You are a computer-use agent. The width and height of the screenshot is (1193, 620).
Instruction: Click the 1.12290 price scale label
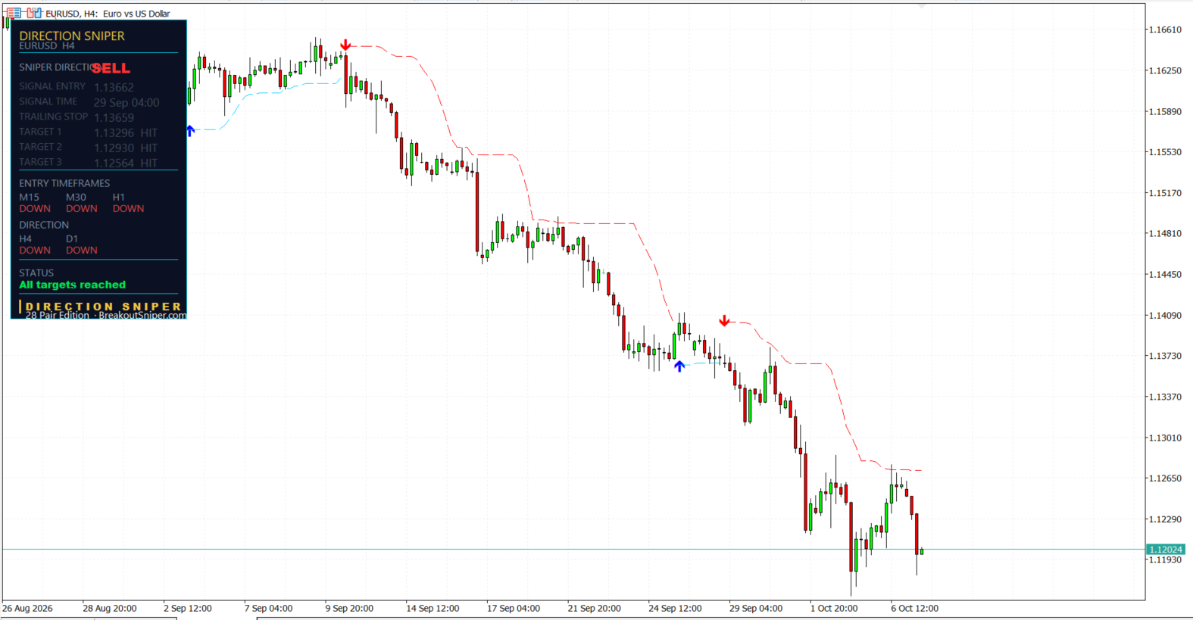point(1165,519)
